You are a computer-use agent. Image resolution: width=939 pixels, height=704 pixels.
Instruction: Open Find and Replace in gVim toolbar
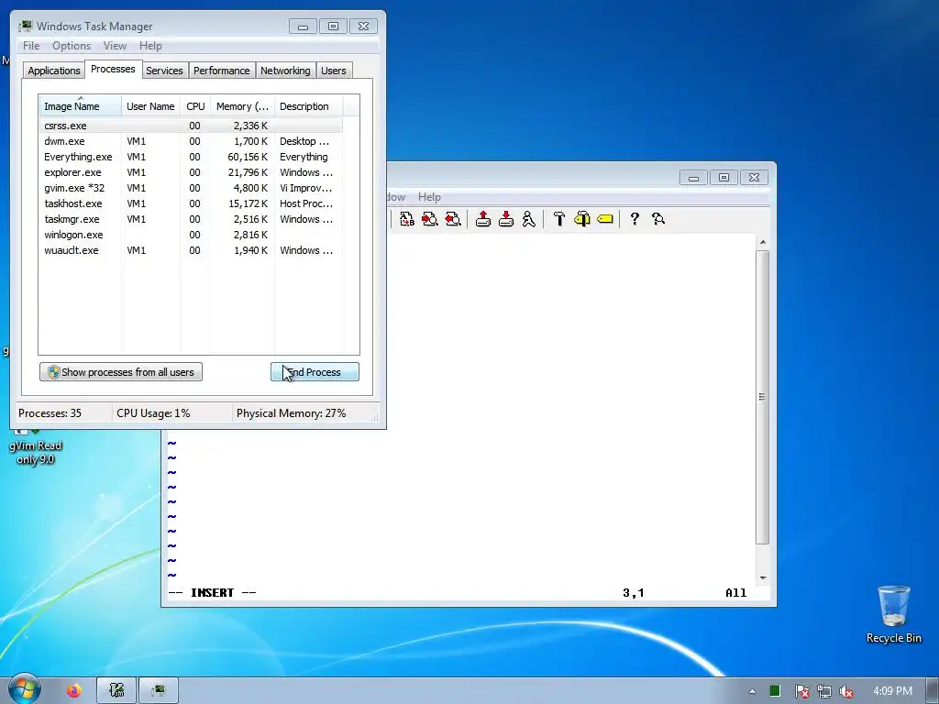[x=407, y=219]
